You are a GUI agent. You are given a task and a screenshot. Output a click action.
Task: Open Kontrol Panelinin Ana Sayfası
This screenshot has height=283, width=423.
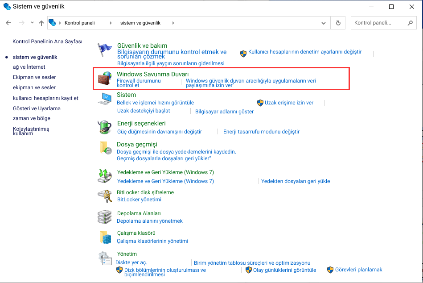pyautogui.click(x=47, y=42)
